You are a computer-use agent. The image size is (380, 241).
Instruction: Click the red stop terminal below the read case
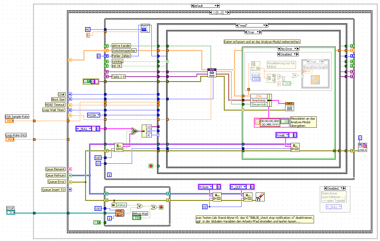click(151, 166)
